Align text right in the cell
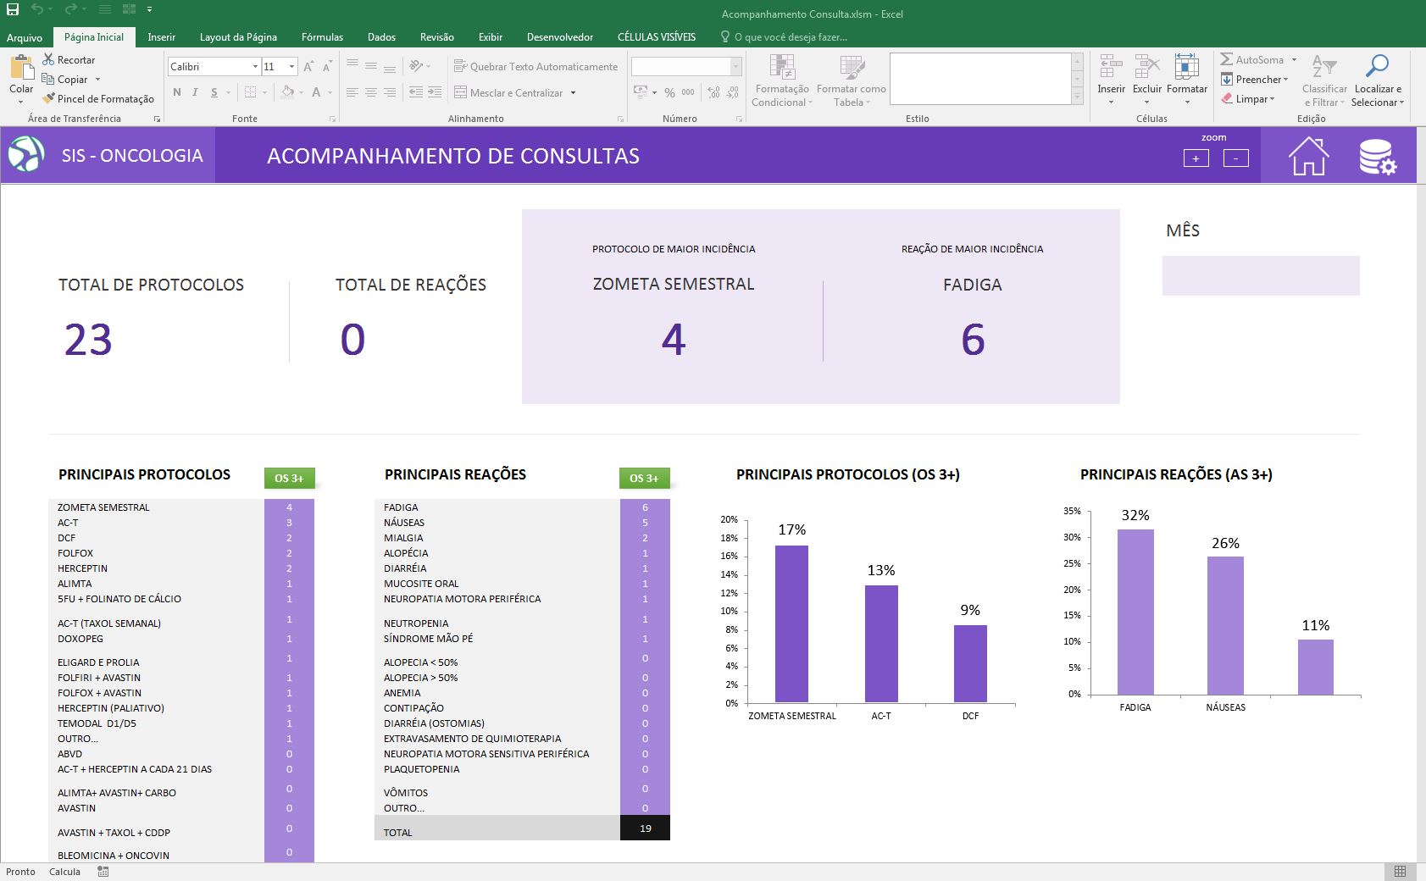 [x=390, y=92]
